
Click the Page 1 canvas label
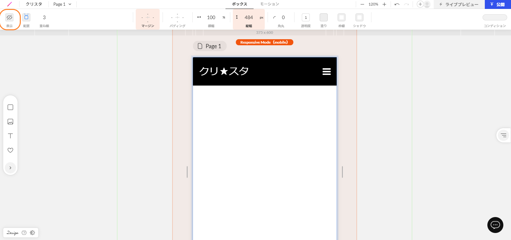tap(210, 46)
